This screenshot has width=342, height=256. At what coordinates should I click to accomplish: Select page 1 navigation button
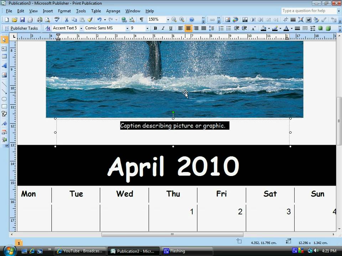click(19, 243)
